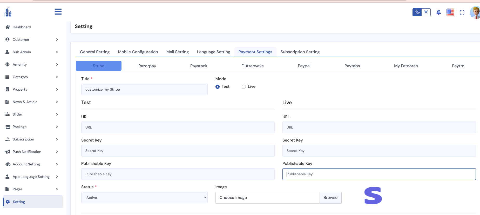
Task: Click the App Language Setting user icon
Action: 8,177
